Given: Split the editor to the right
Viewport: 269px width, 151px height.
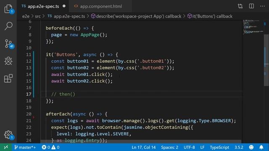Looking at the screenshot, I should point(251,6).
